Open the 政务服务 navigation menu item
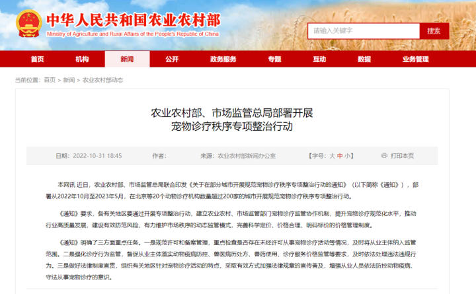The image size is (476, 294). 223,59
